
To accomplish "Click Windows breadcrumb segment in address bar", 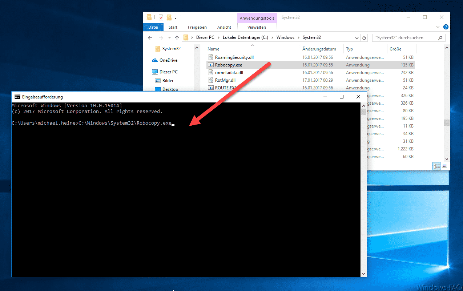I will [285, 37].
